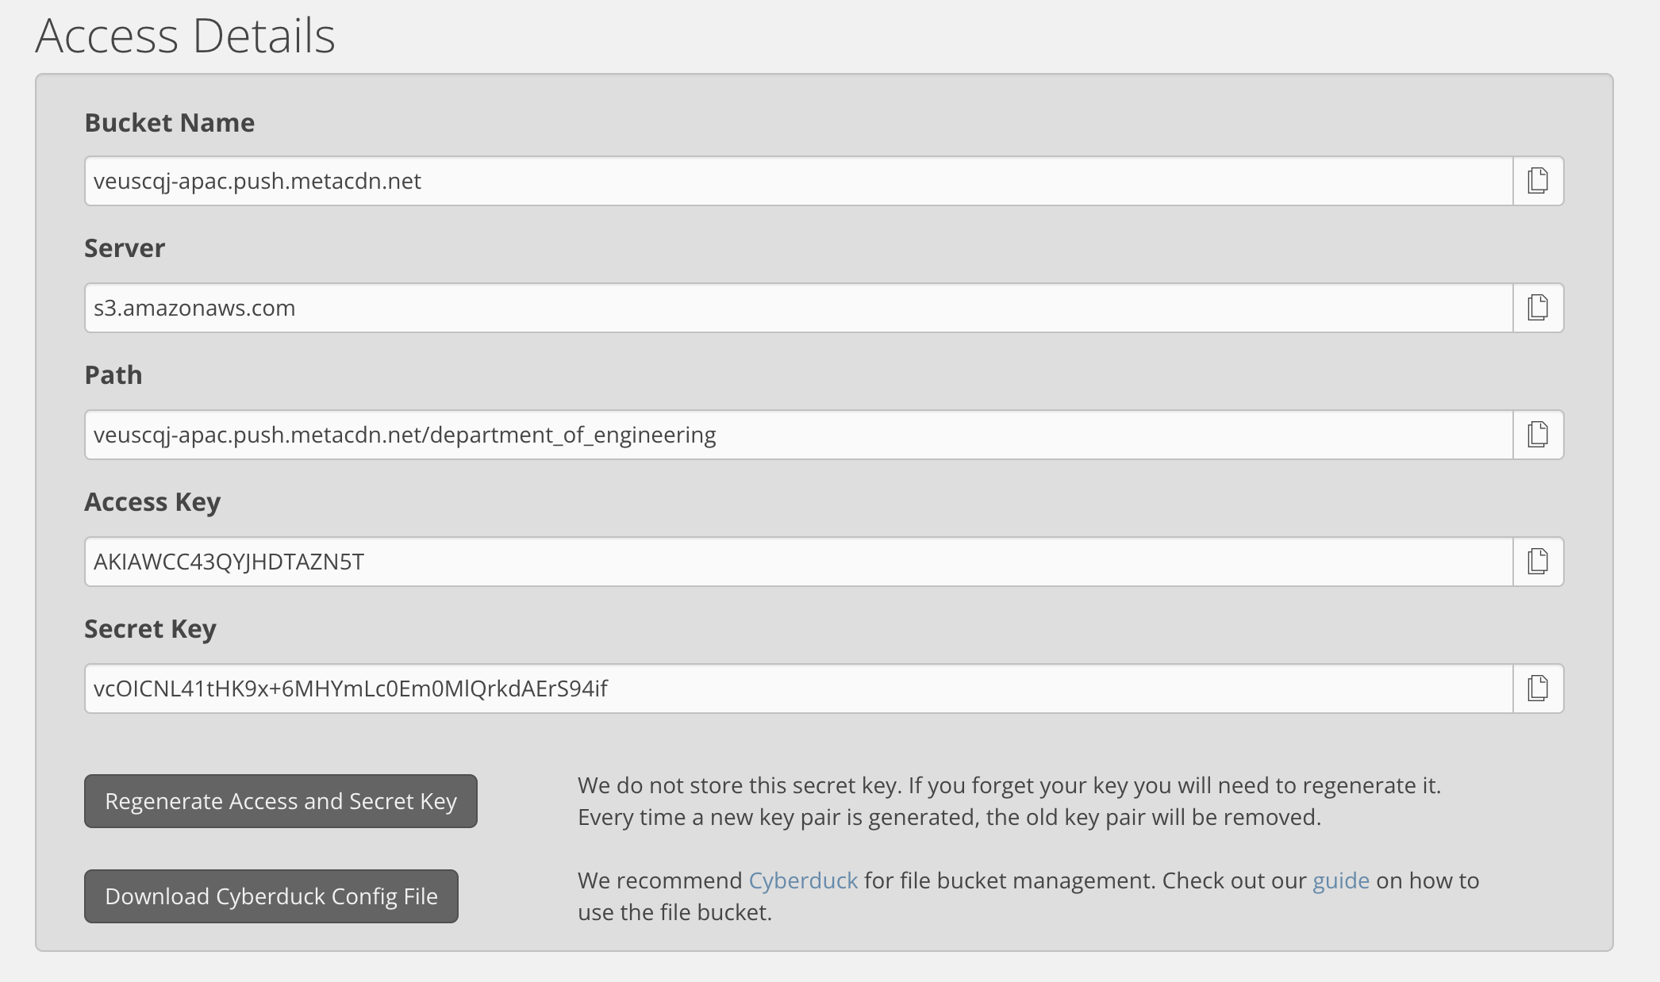Open the file bucket guide link
The width and height of the screenshot is (1660, 982).
click(1341, 880)
